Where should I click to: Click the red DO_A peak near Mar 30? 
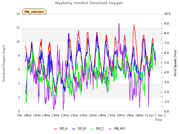pyautogui.click(x=134, y=25)
